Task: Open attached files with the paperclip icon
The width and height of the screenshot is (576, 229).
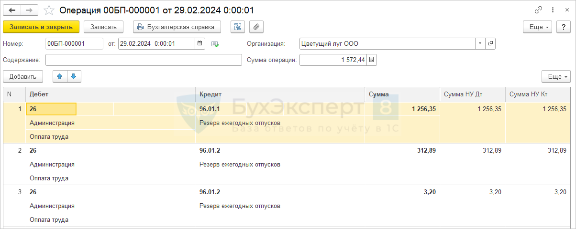Action: point(256,27)
